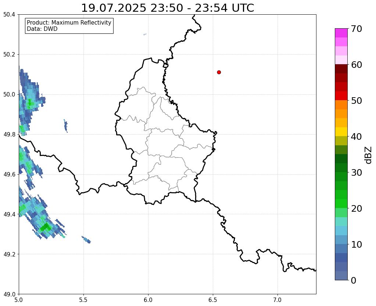The width and height of the screenshot is (376, 306).
Task: Click the 0 tick on the colorbar
Action: click(x=354, y=280)
